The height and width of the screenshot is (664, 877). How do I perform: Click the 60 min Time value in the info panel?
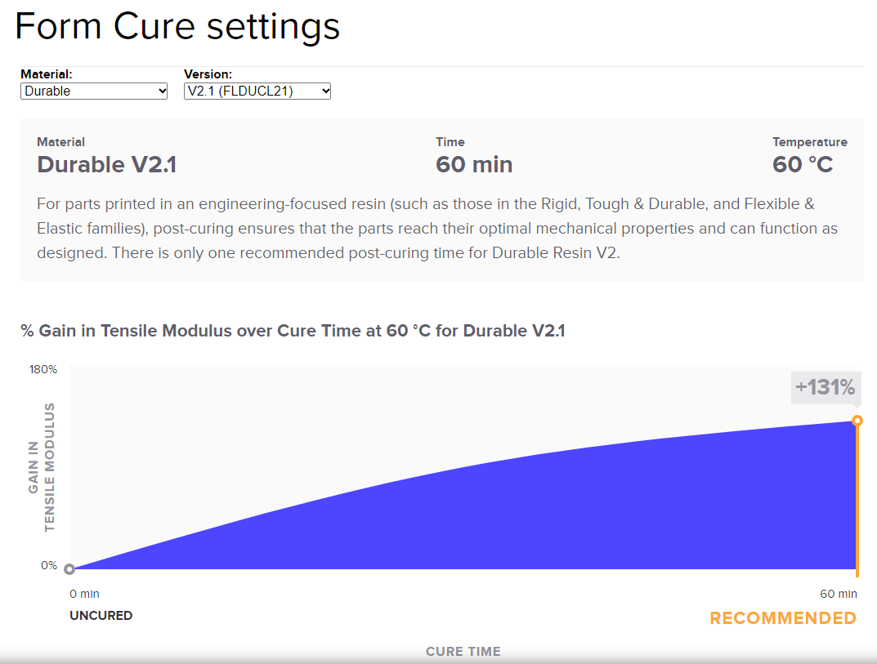474,165
